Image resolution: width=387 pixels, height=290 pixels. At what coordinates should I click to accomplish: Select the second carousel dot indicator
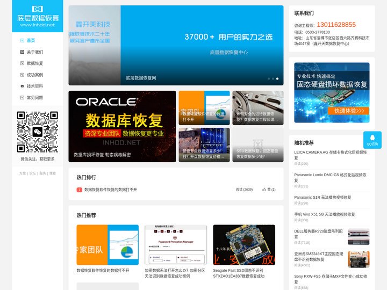pos(273,78)
